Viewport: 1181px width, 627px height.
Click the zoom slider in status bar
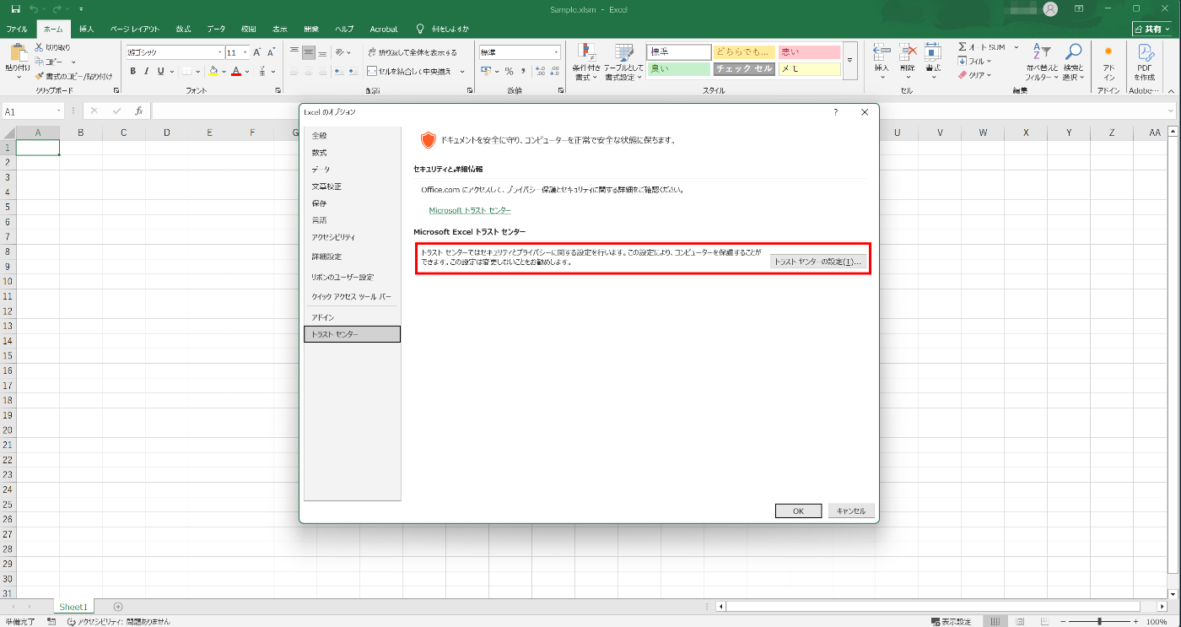point(1099,621)
